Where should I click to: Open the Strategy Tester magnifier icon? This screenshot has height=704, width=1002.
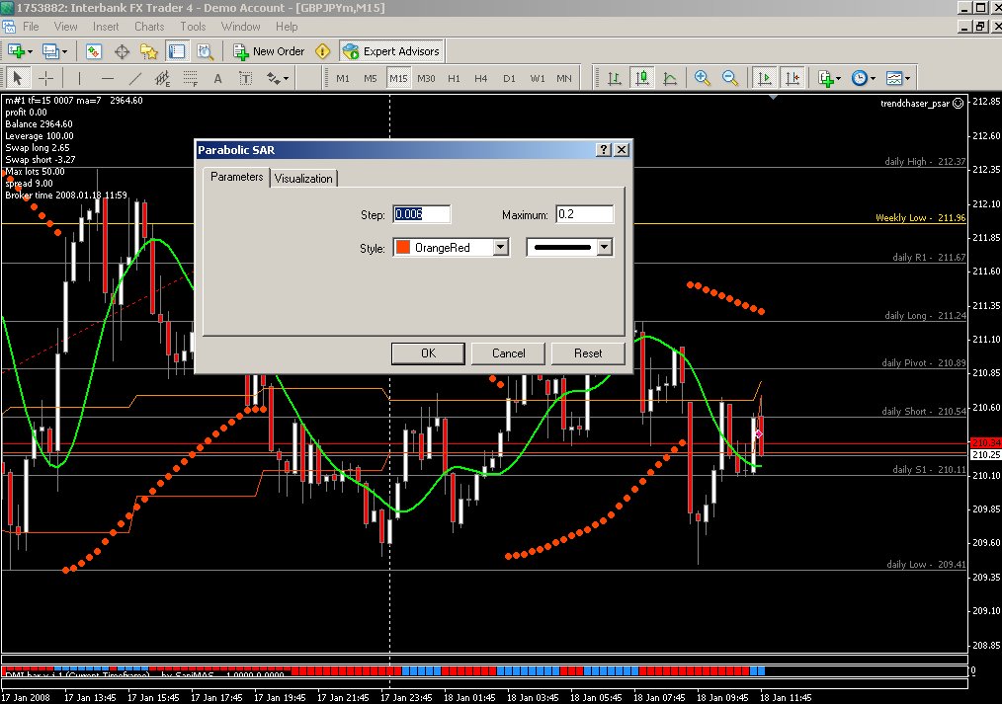click(205, 51)
